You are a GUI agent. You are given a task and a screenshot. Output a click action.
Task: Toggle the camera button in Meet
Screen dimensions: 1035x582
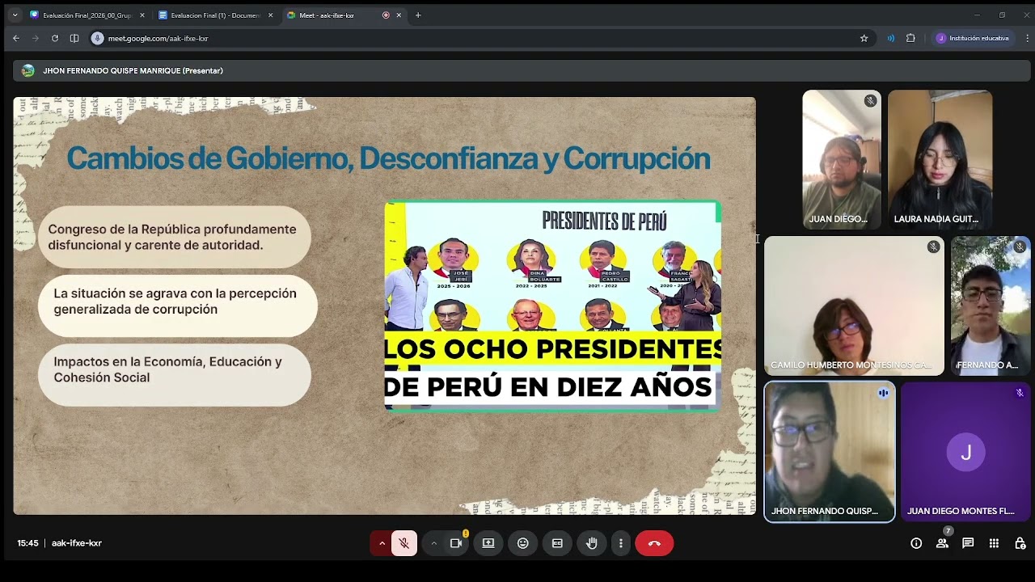click(456, 543)
